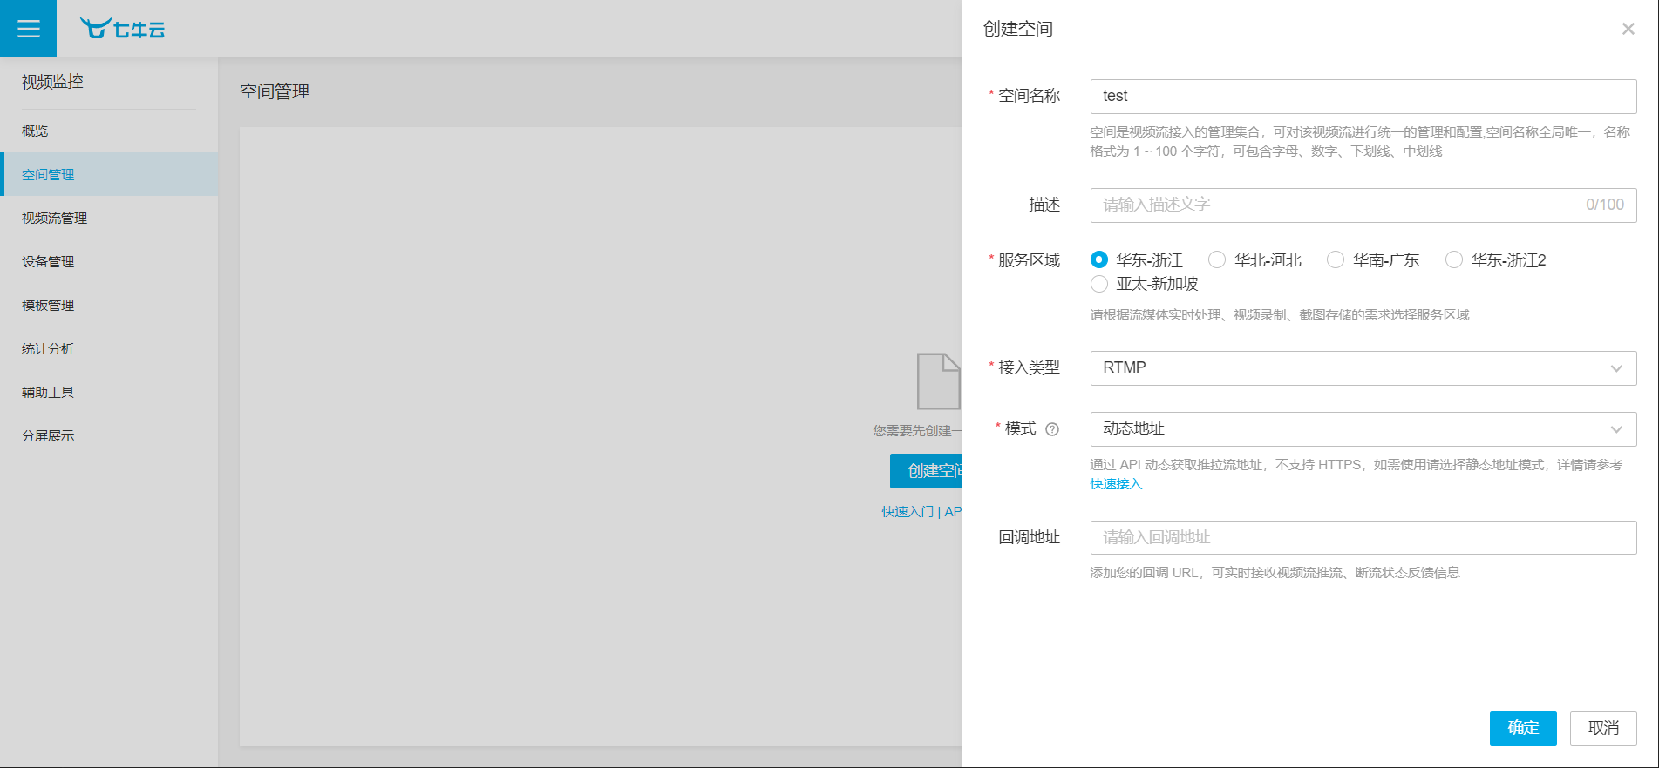Open 分屏展示 in sidebar
This screenshot has width=1659, height=768.
(109, 435)
